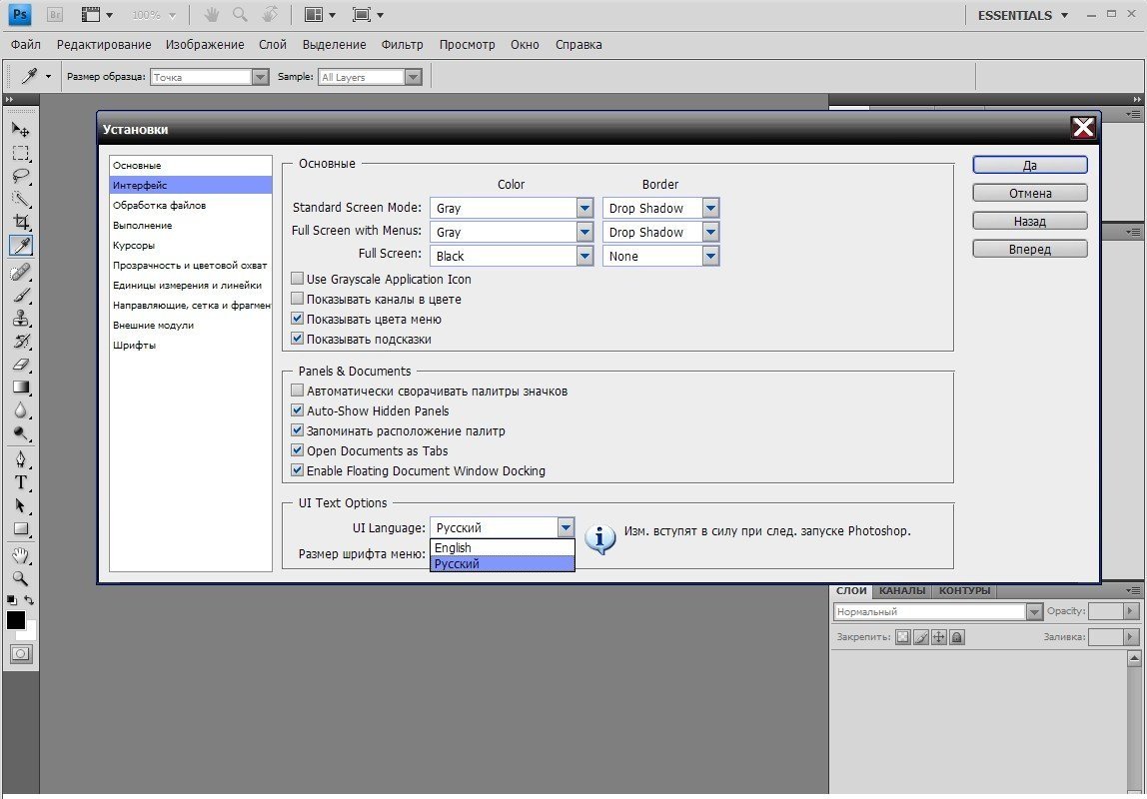Select Курсоры in the preferences category list

coord(134,246)
